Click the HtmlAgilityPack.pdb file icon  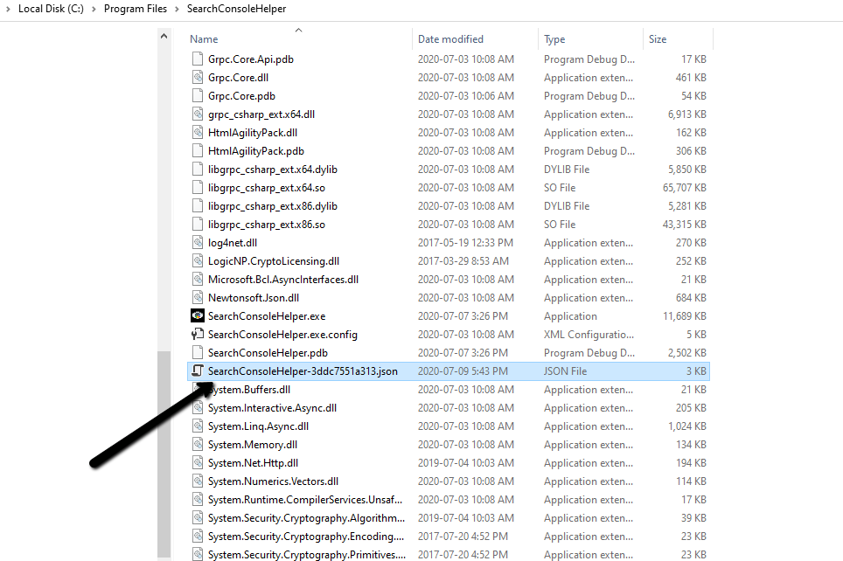pyautogui.click(x=198, y=151)
